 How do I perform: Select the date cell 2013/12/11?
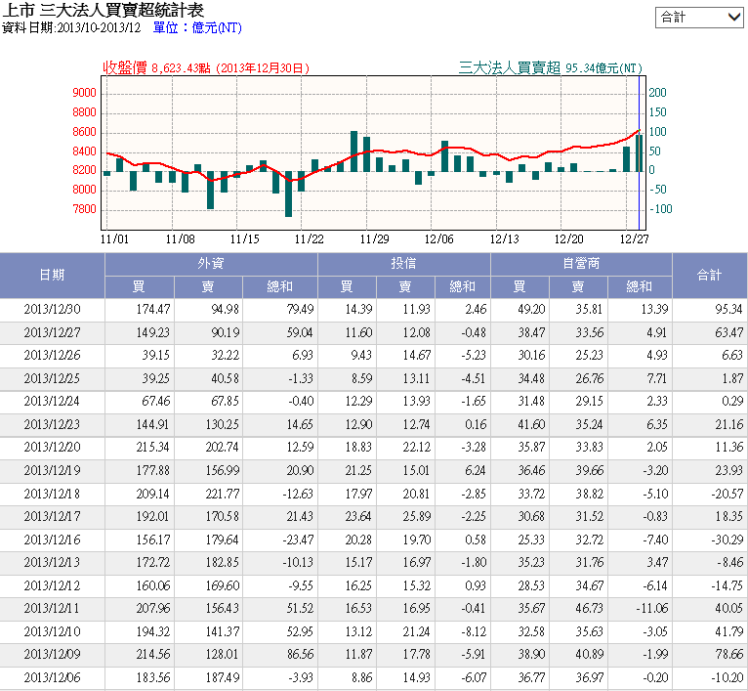pyautogui.click(x=52, y=608)
